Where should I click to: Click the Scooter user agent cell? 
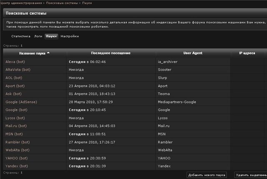[193, 70]
